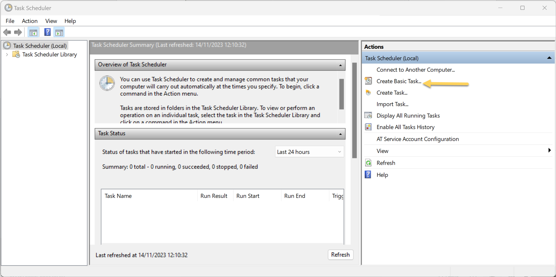This screenshot has height=277, width=556.
Task: Open the View submenu arrow in Actions
Action: coord(549,151)
